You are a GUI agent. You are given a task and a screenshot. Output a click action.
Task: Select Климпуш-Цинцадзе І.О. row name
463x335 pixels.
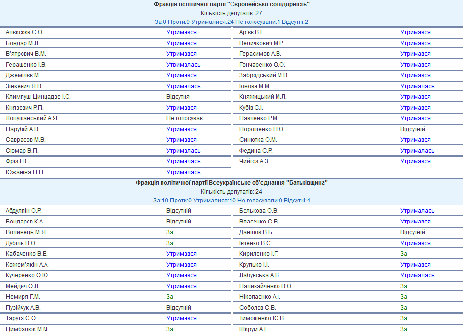click(38, 97)
